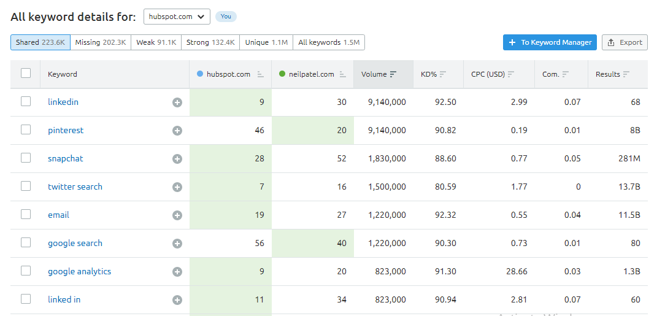Sort by Volume column icon
Viewport: 665px width, 316px height.
point(393,74)
